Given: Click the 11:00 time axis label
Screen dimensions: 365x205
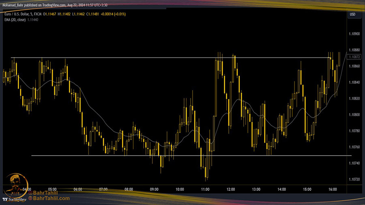Looking at the screenshot, I should (x=205, y=189).
